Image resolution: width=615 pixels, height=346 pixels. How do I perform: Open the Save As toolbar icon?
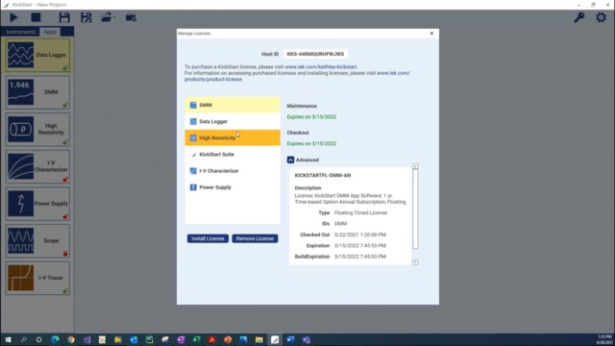(86, 17)
